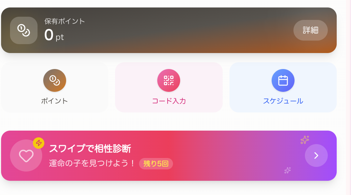This screenshot has height=195, width=351.
Task: Click the 保有ポイント heading text
Action: (x=65, y=21)
